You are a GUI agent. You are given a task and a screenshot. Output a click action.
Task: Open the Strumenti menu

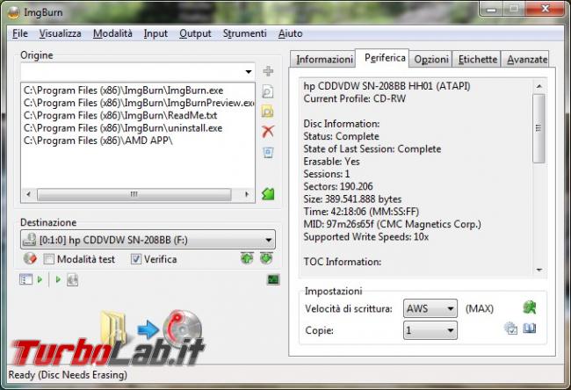point(245,33)
